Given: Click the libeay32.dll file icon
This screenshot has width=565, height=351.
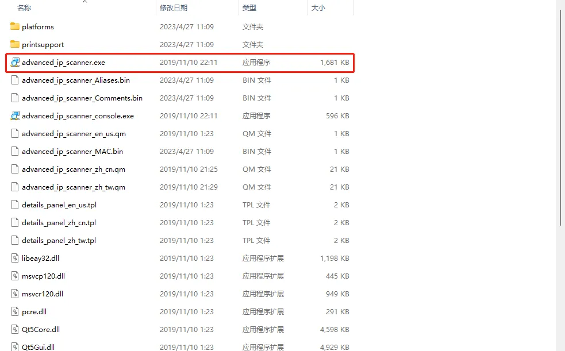Looking at the screenshot, I should [x=15, y=258].
